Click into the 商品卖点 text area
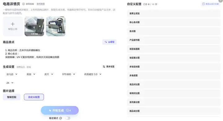Viewport: 223px width, 121px height. 60,54
